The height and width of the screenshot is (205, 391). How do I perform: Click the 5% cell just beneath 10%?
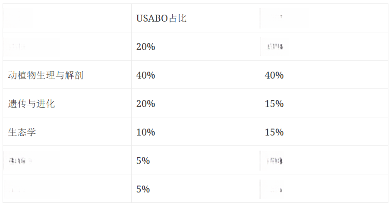point(195,160)
